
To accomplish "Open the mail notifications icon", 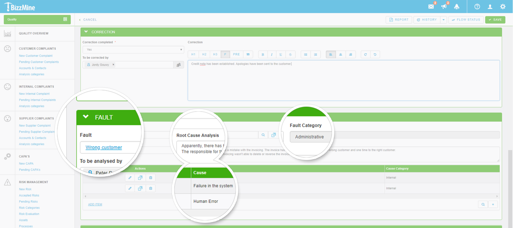I will pos(431,6).
